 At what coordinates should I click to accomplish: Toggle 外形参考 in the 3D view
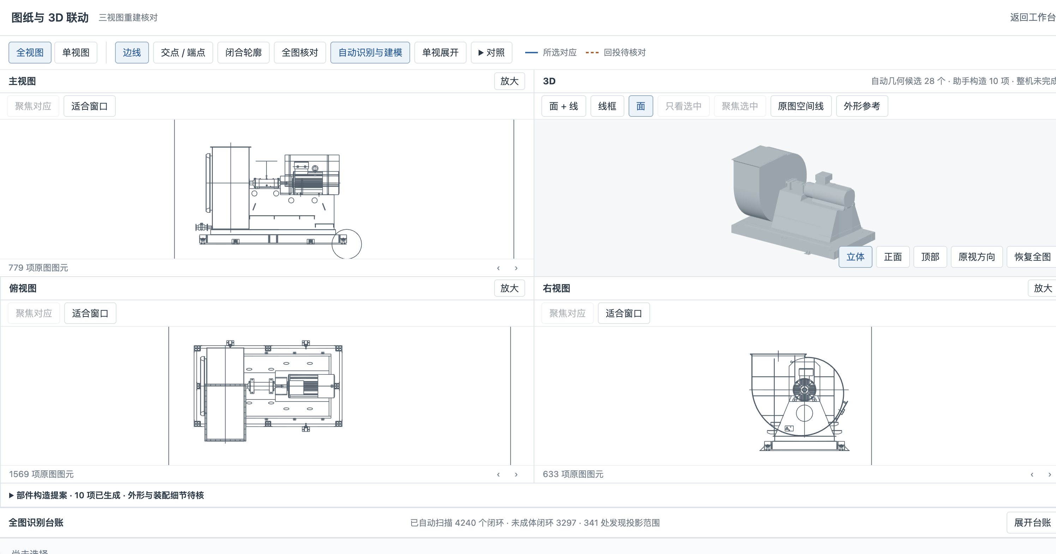[x=862, y=106]
